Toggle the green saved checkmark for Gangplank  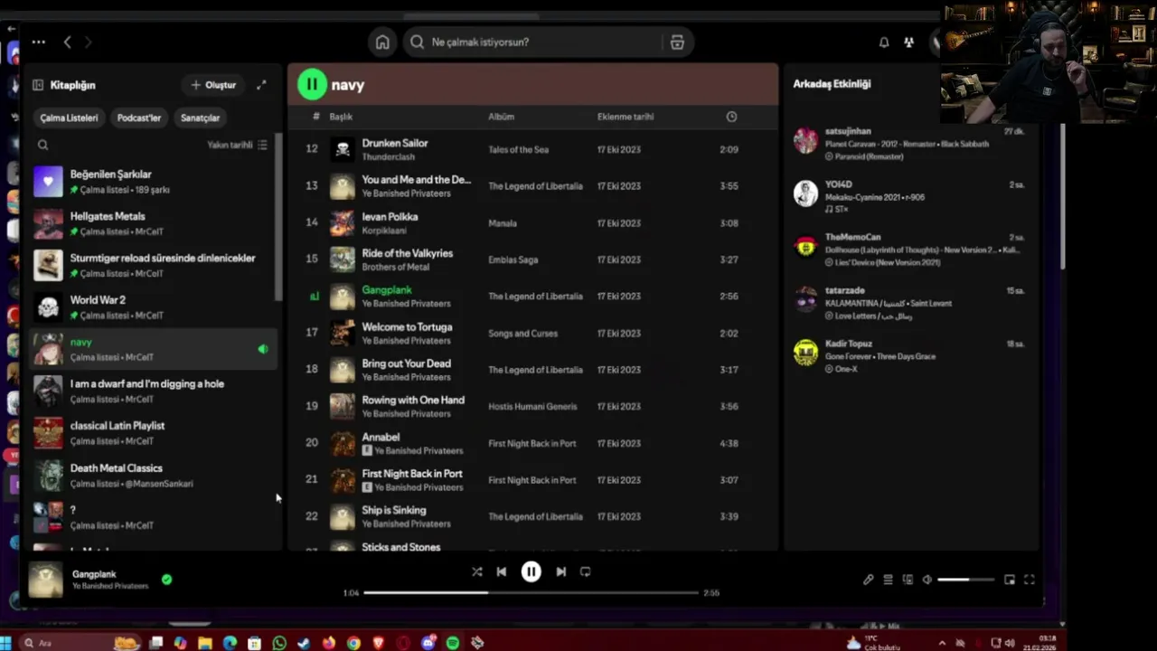tap(166, 580)
